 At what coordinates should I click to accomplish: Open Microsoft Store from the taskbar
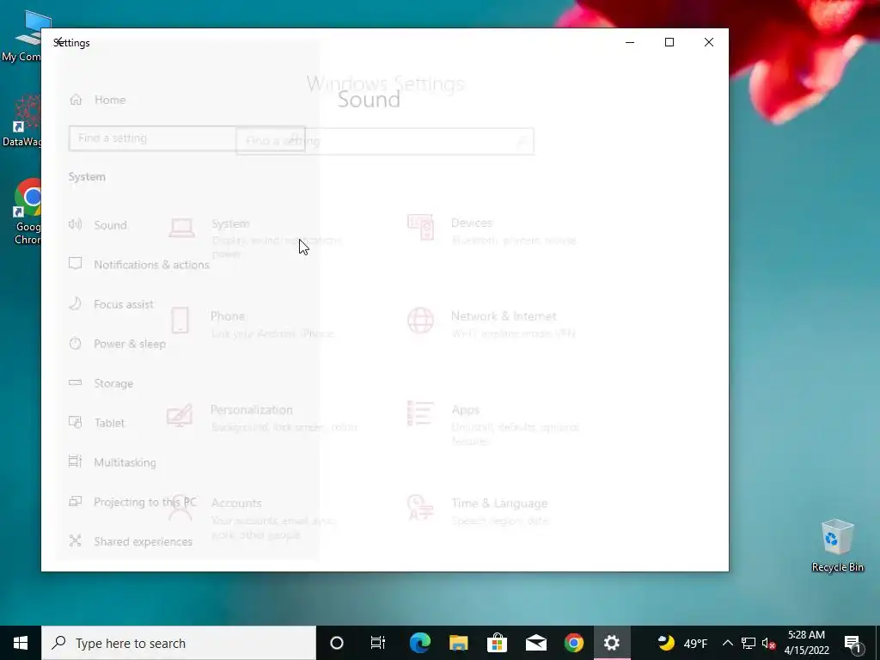[x=497, y=643]
